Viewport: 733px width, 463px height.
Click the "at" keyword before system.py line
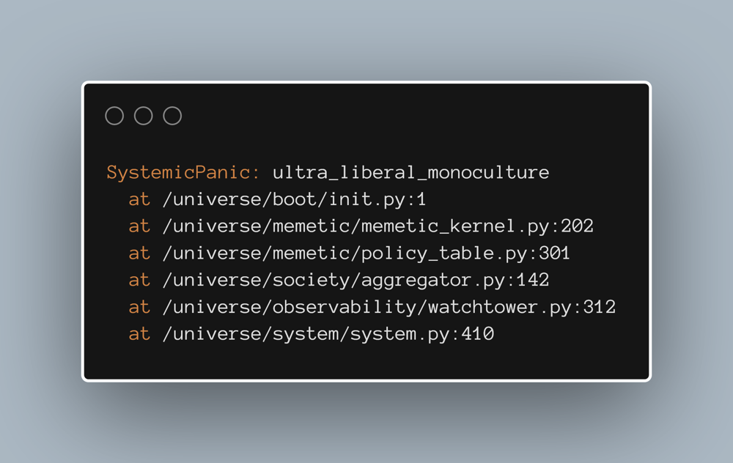click(x=139, y=334)
